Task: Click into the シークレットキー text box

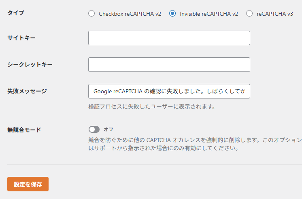Action: pos(169,65)
